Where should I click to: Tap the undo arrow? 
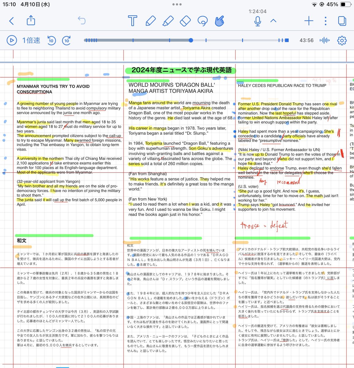(x=82, y=21)
